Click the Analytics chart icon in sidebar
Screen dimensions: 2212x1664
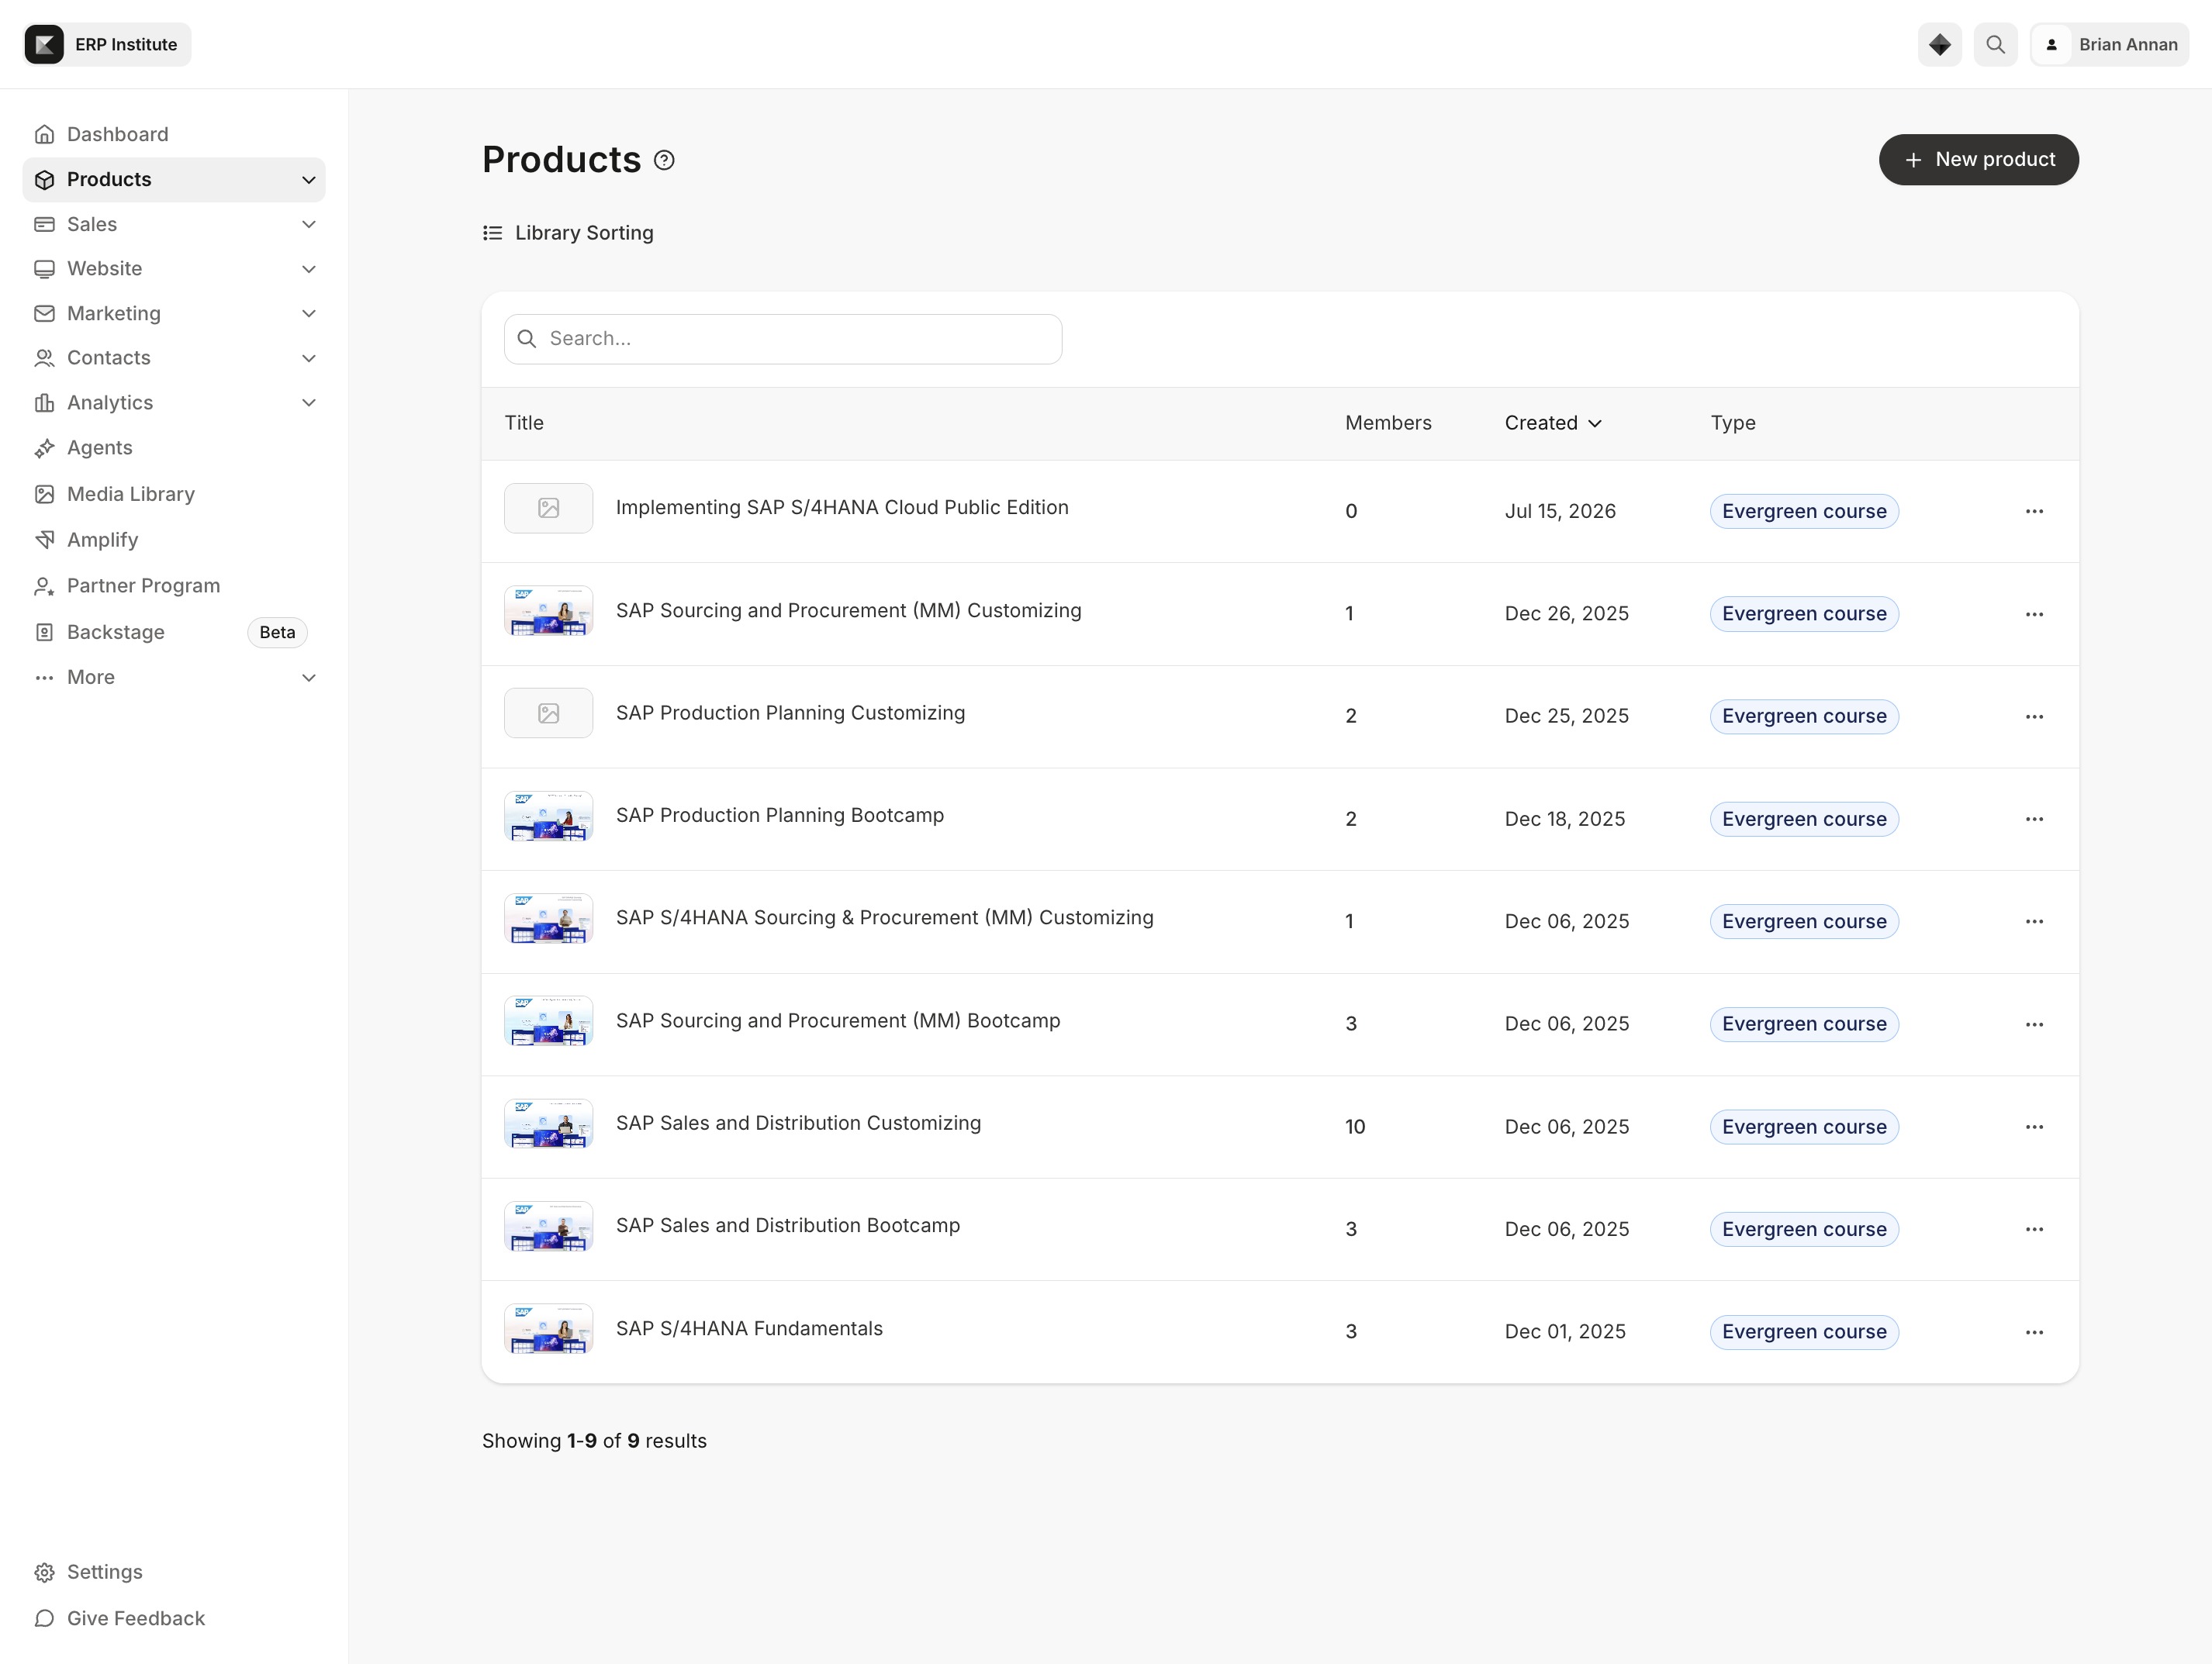(x=44, y=403)
